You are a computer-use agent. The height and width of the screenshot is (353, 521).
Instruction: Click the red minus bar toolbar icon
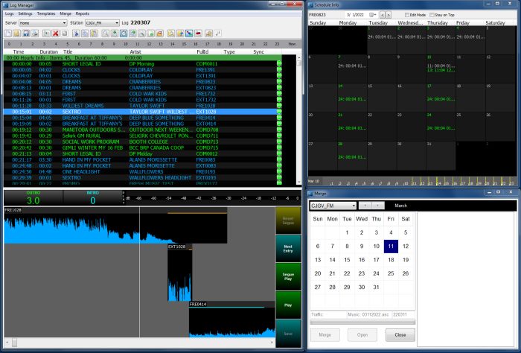coord(199,34)
